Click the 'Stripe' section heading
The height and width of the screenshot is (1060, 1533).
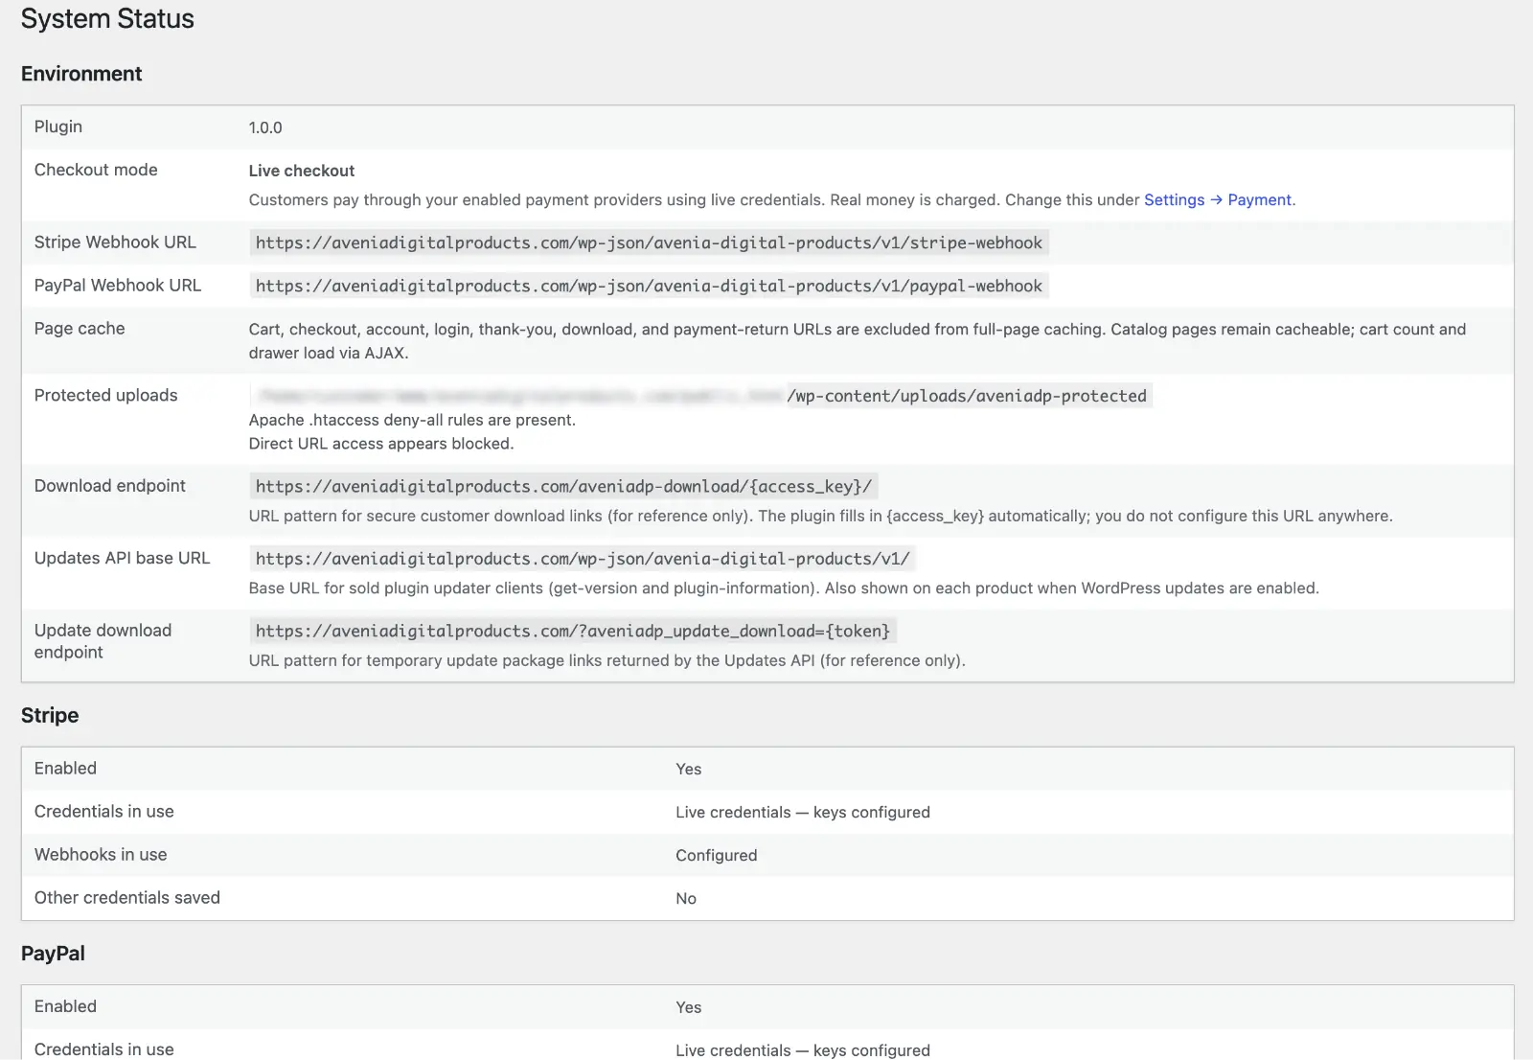[50, 715]
